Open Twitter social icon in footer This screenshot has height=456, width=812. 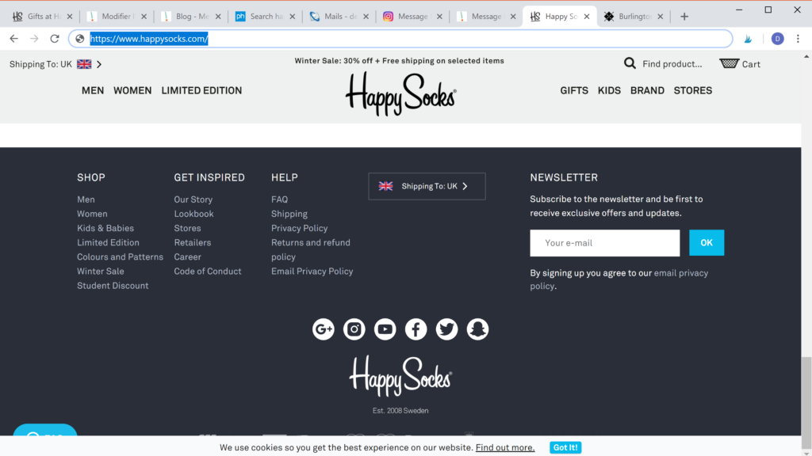(446, 329)
